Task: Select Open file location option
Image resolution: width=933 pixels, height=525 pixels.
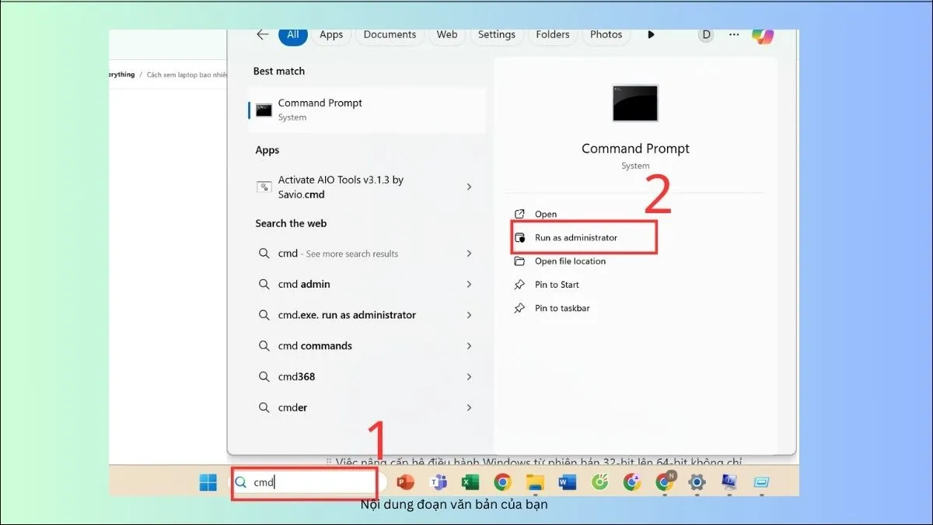Action: click(x=569, y=261)
